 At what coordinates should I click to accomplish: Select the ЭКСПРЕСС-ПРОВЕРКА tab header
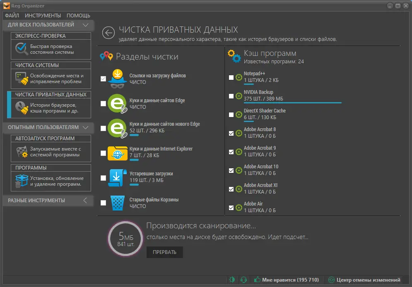click(x=51, y=36)
